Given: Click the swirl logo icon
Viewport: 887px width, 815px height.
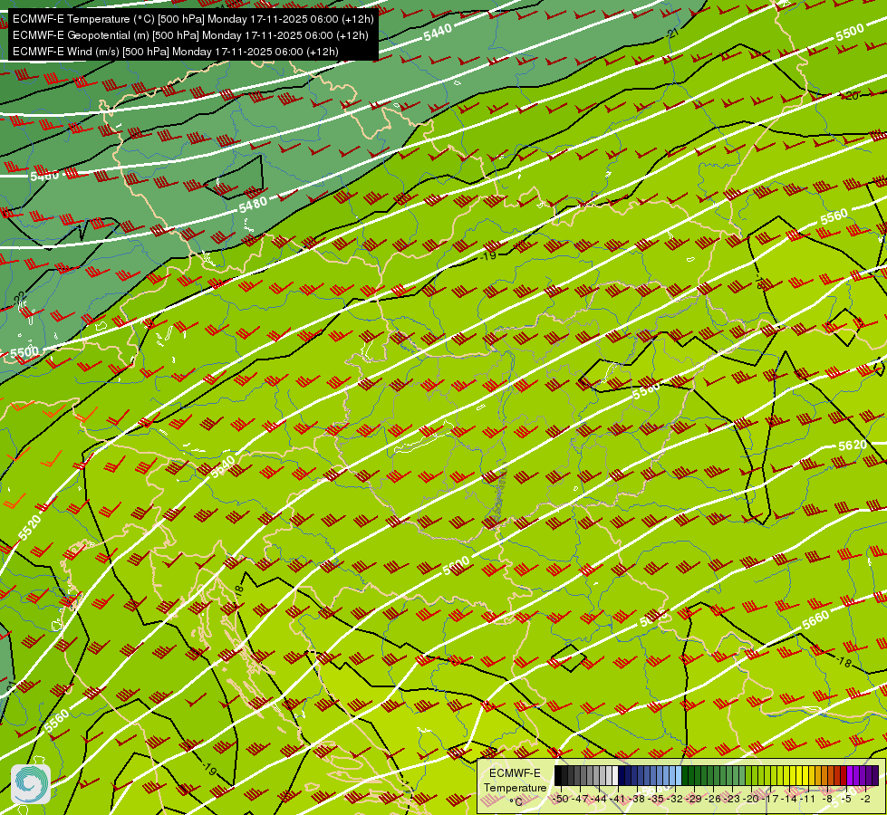Looking at the screenshot, I should (31, 784).
